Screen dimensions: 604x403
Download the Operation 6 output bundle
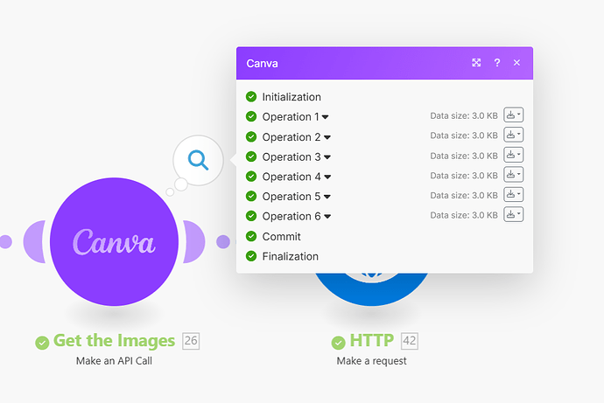click(513, 215)
